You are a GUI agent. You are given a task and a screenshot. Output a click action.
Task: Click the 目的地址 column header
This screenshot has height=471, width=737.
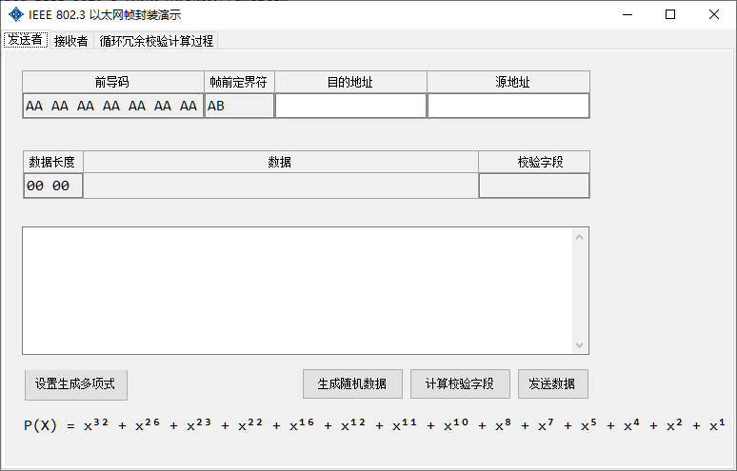350,82
